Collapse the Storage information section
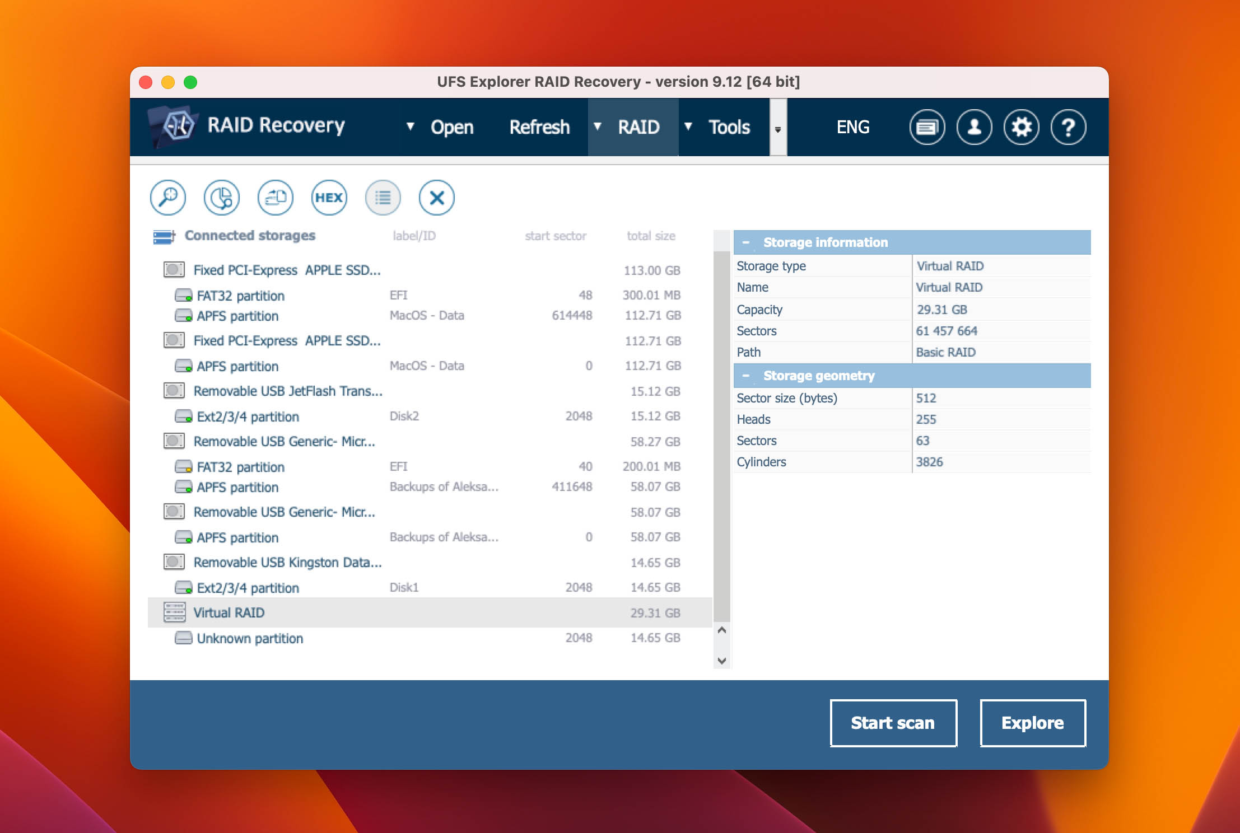 coord(745,242)
